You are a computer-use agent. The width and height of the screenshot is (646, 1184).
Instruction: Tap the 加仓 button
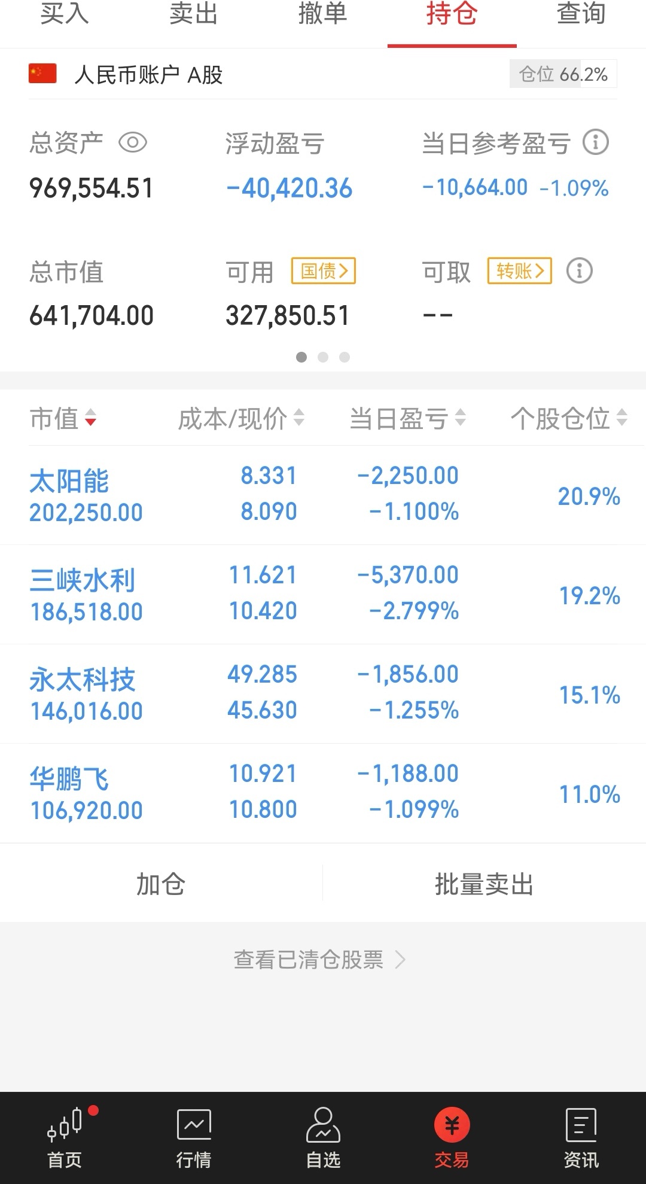point(161,883)
